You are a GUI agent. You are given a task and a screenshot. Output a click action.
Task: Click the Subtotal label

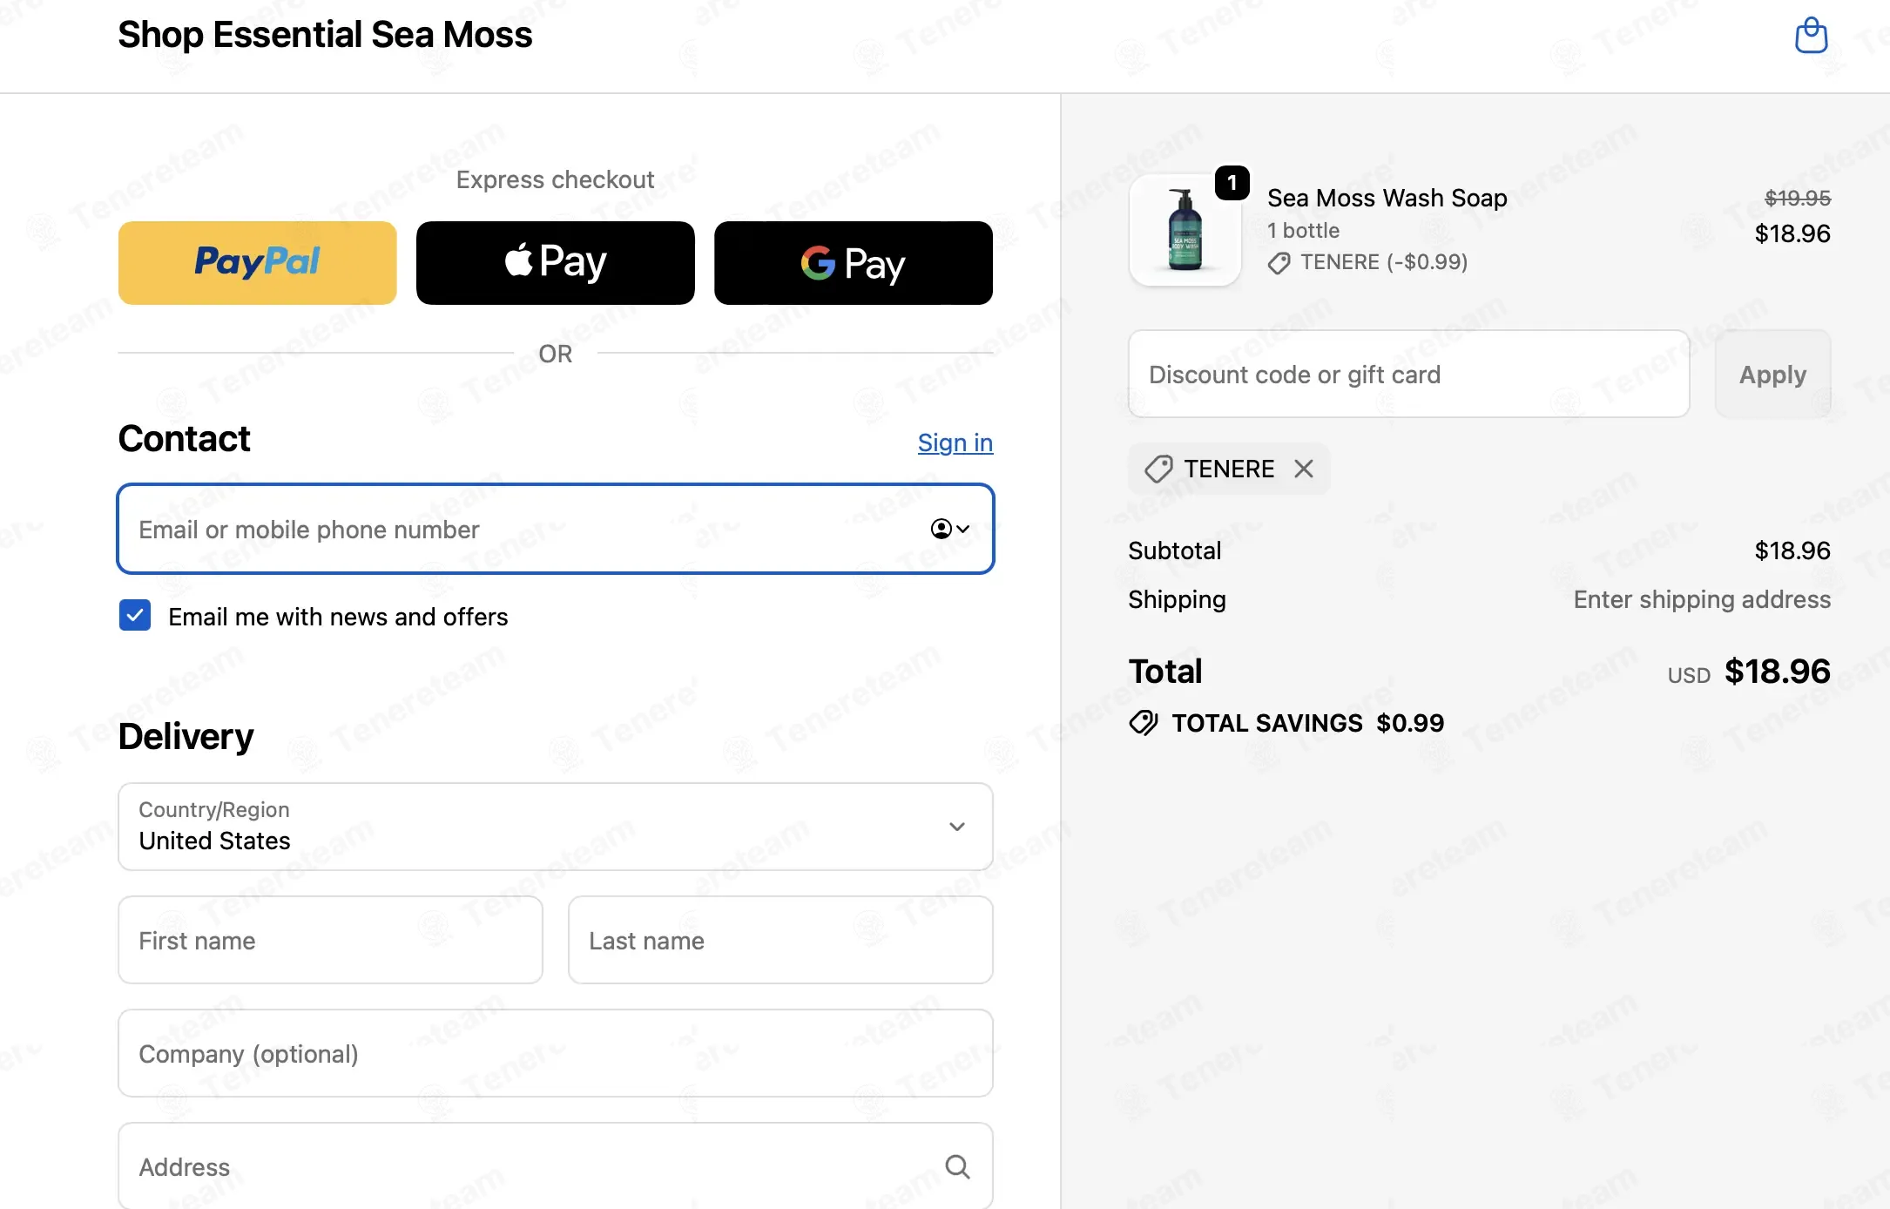[x=1175, y=550]
